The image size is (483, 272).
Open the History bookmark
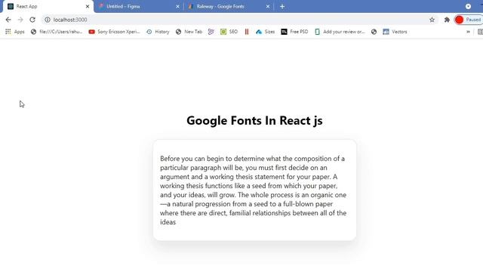158,32
